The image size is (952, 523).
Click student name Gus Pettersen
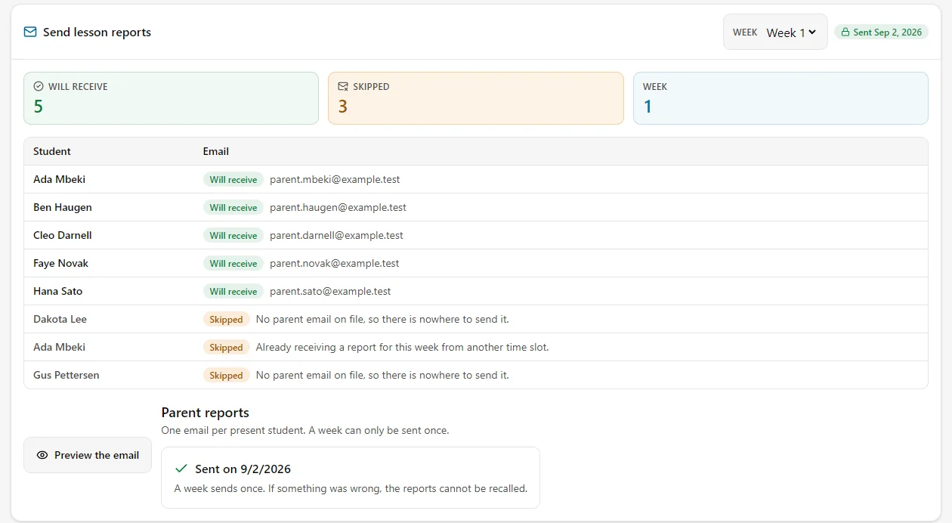point(66,375)
